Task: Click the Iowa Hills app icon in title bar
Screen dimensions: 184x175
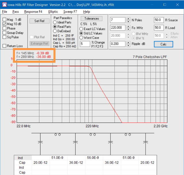Action: (3, 5)
